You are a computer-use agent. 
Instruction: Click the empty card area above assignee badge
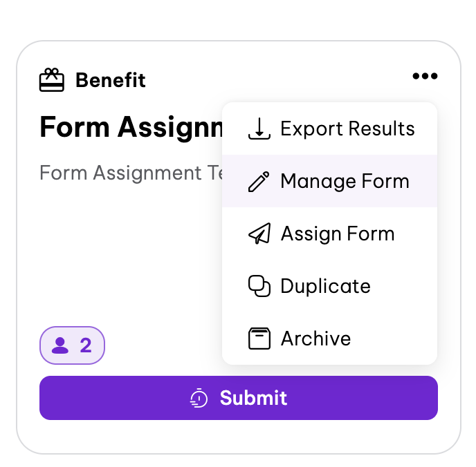tap(125, 263)
